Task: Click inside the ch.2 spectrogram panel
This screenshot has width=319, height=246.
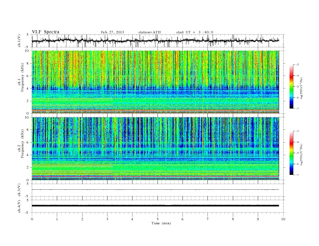Action: click(x=155, y=149)
